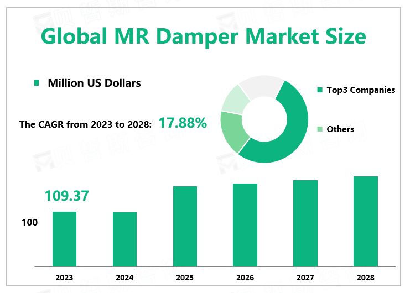Click the Global MR Damper Market Size title

coord(203,36)
